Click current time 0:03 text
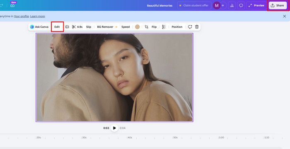Viewport: 290px width, 149px height. pos(106,128)
